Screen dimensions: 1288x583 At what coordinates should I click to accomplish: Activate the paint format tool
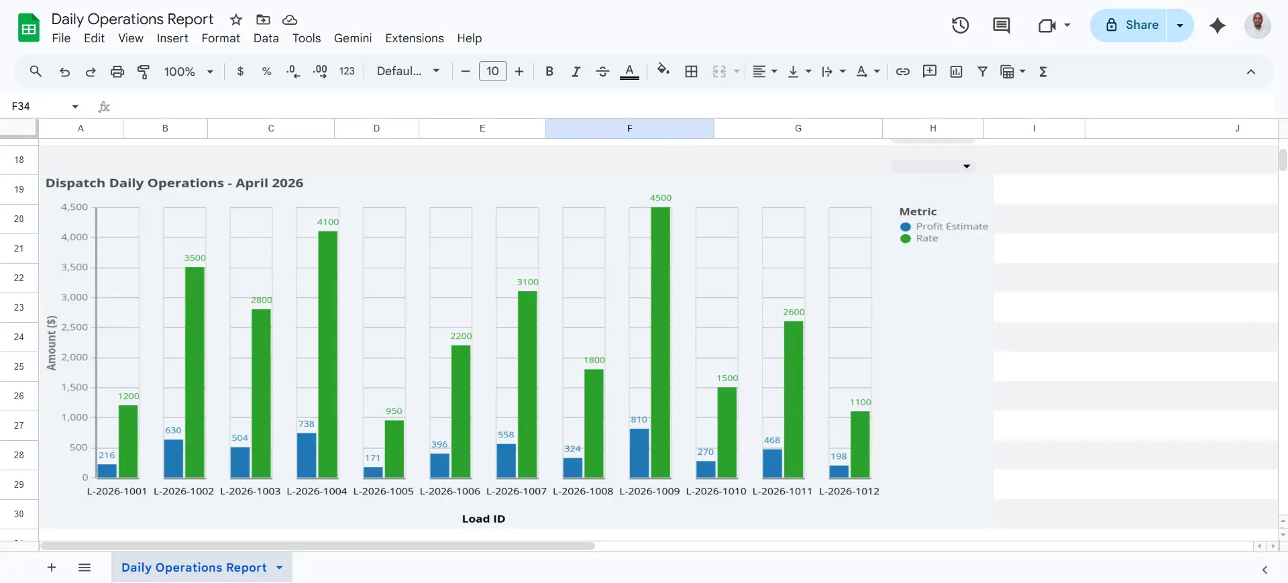(144, 71)
